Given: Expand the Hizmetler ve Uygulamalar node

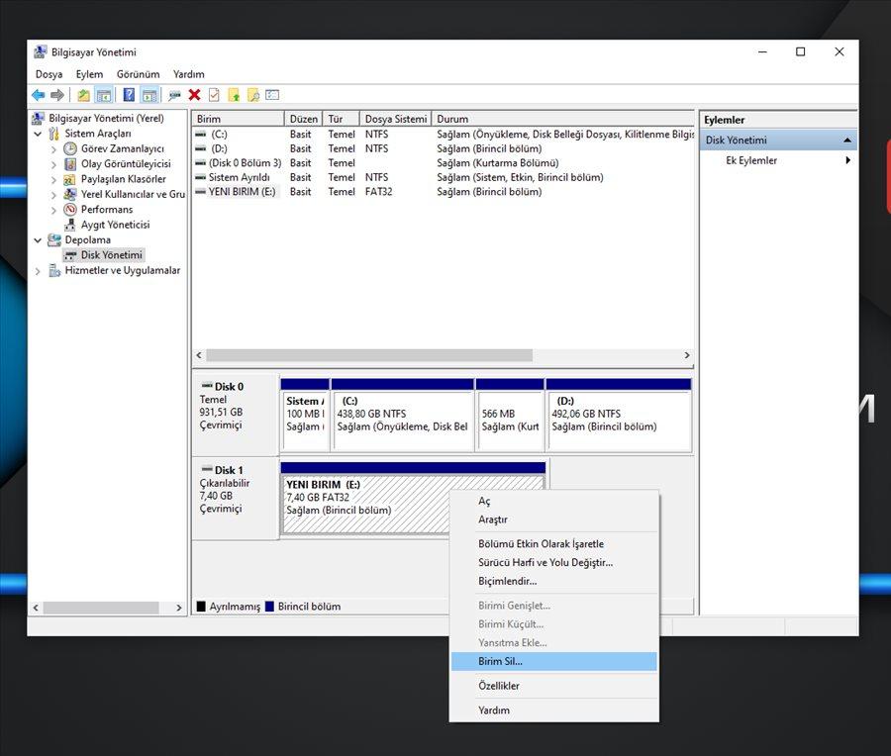Looking at the screenshot, I should click(x=39, y=271).
